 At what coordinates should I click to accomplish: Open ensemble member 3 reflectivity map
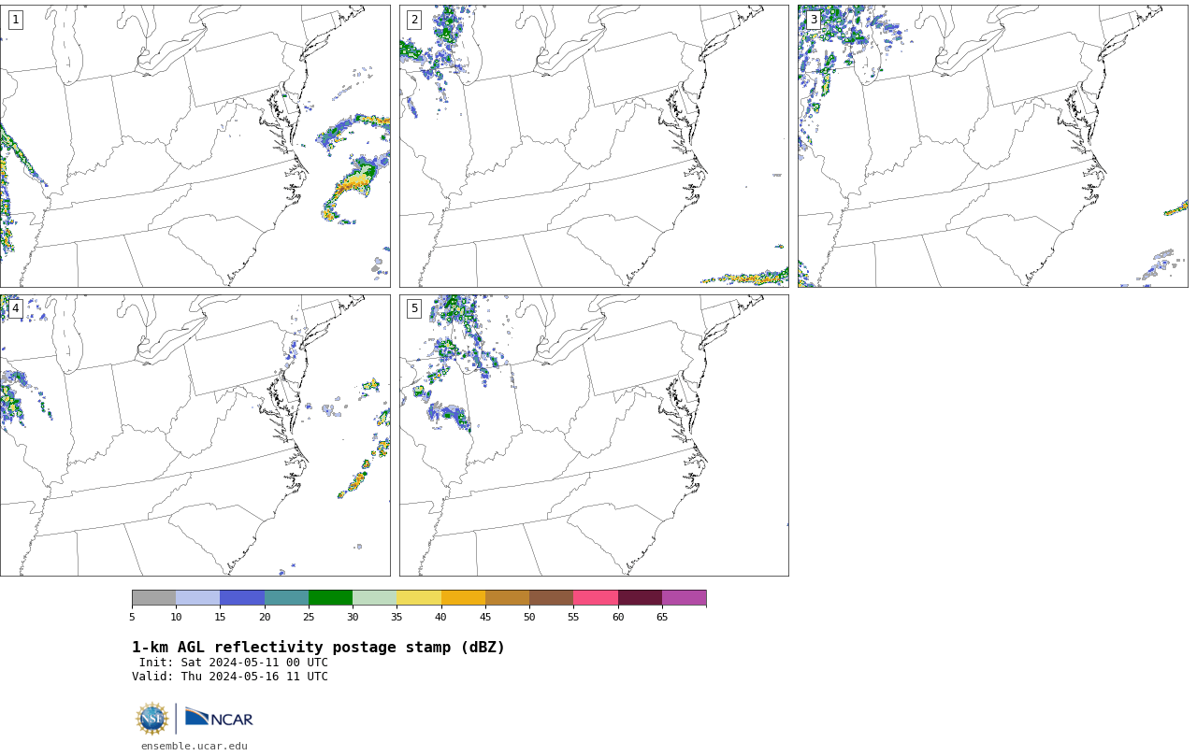tap(993, 146)
